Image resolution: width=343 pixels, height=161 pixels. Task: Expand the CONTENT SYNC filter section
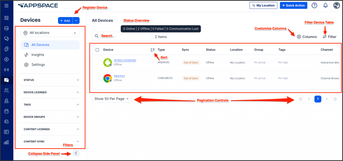pos(51,141)
